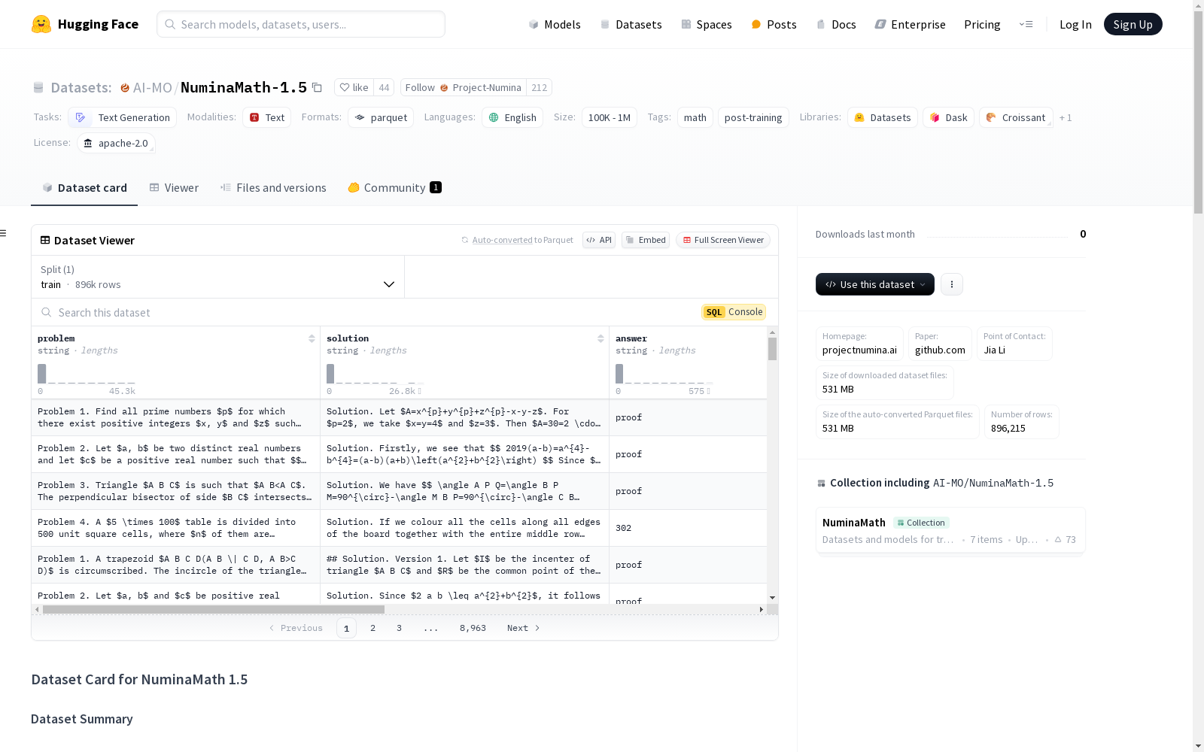Click the Embed button
The image size is (1204, 752).
point(646,240)
